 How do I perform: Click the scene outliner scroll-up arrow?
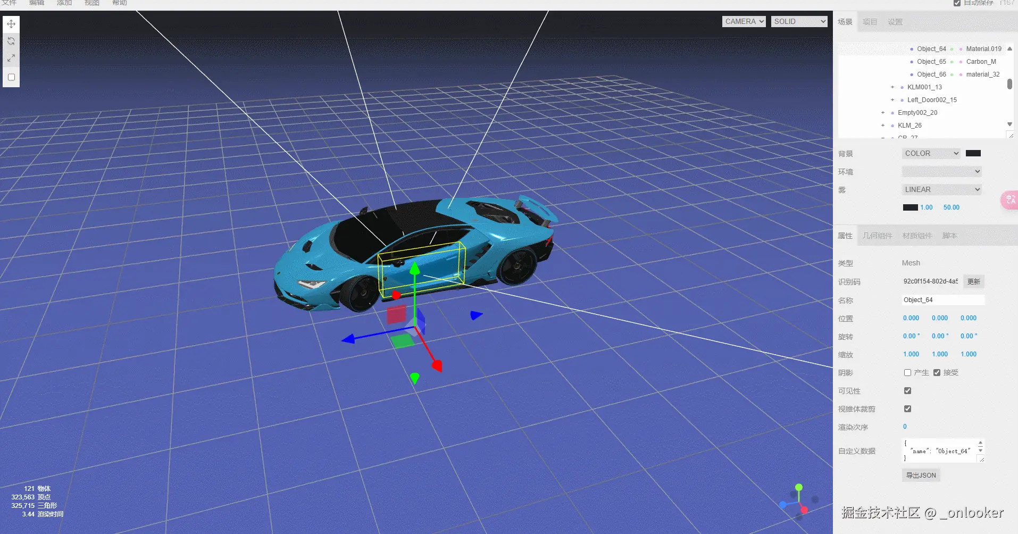(1009, 48)
